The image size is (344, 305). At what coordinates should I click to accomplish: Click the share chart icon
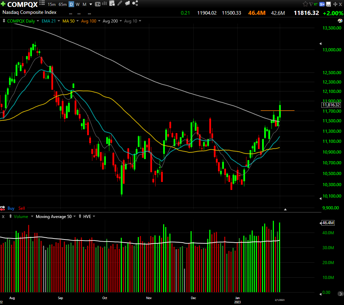(x=135, y=3)
